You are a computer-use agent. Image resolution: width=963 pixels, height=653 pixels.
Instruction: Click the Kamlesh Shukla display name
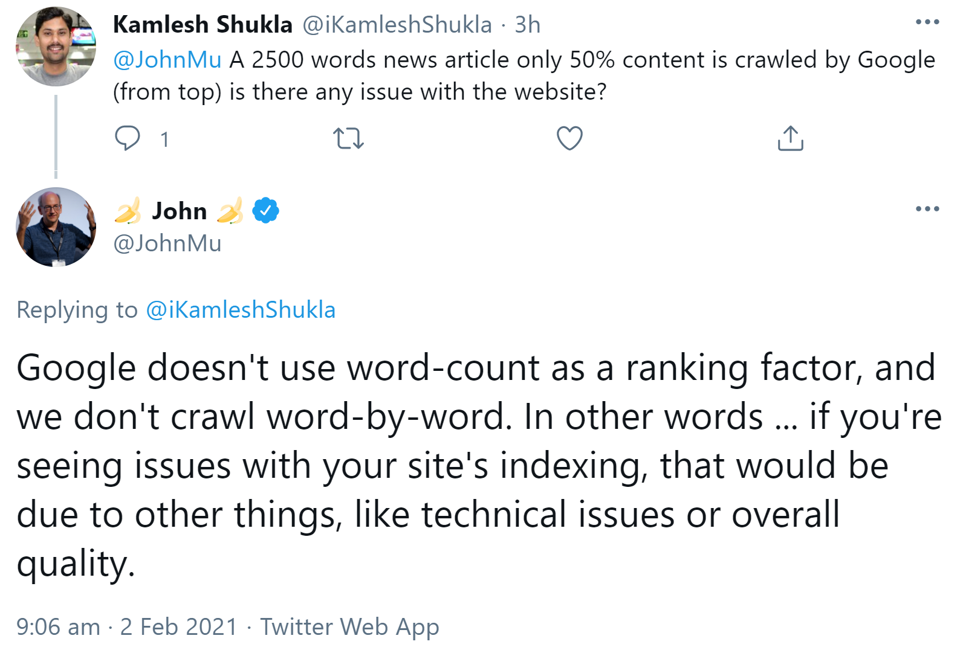203,25
